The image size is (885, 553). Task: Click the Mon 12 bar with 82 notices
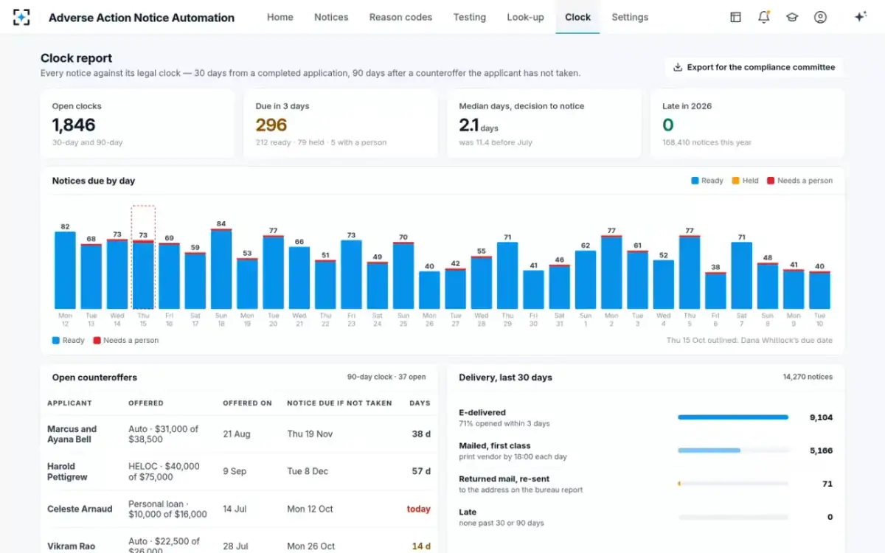(x=65, y=270)
